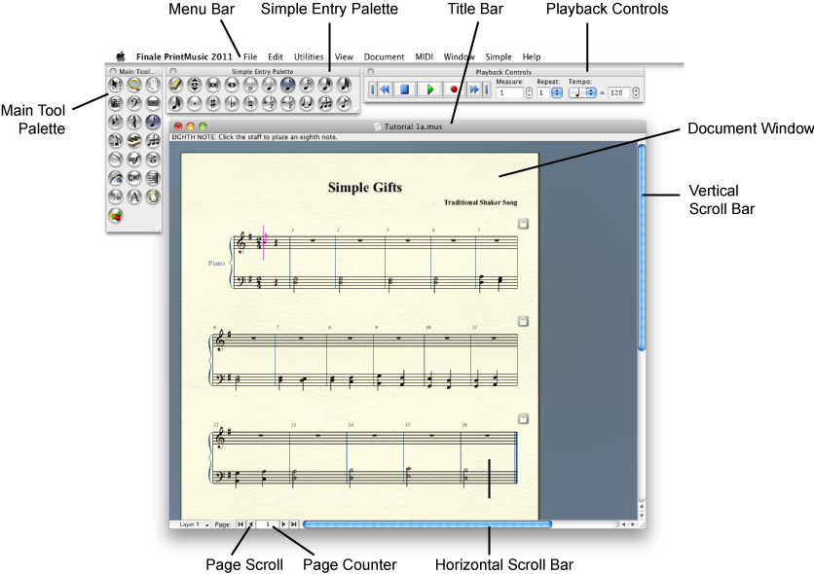Pick the Articulation tool
The width and height of the screenshot is (814, 574).
153,160
